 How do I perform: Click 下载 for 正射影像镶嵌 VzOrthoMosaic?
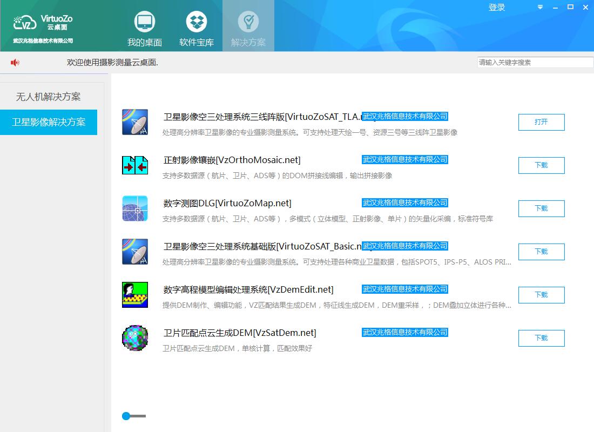click(541, 165)
